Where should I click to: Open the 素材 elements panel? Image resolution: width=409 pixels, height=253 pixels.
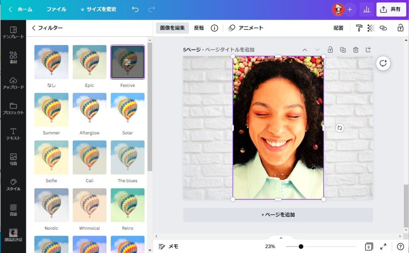click(x=13, y=57)
